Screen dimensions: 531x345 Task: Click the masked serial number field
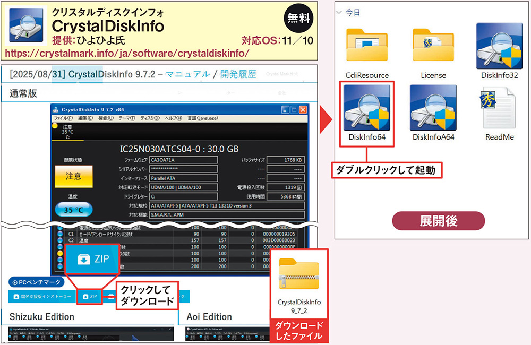tap(184, 169)
